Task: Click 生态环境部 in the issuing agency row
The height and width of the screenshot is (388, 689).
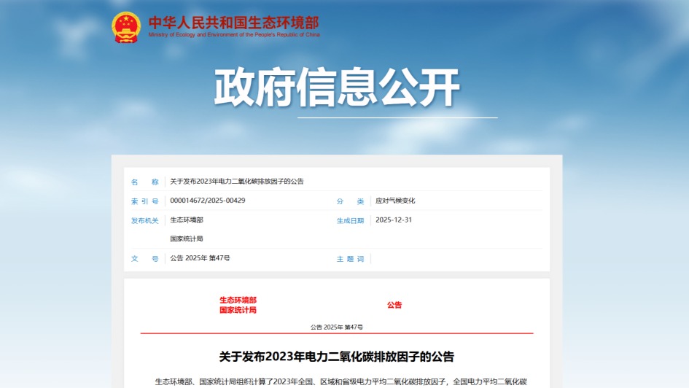Action: [187, 220]
